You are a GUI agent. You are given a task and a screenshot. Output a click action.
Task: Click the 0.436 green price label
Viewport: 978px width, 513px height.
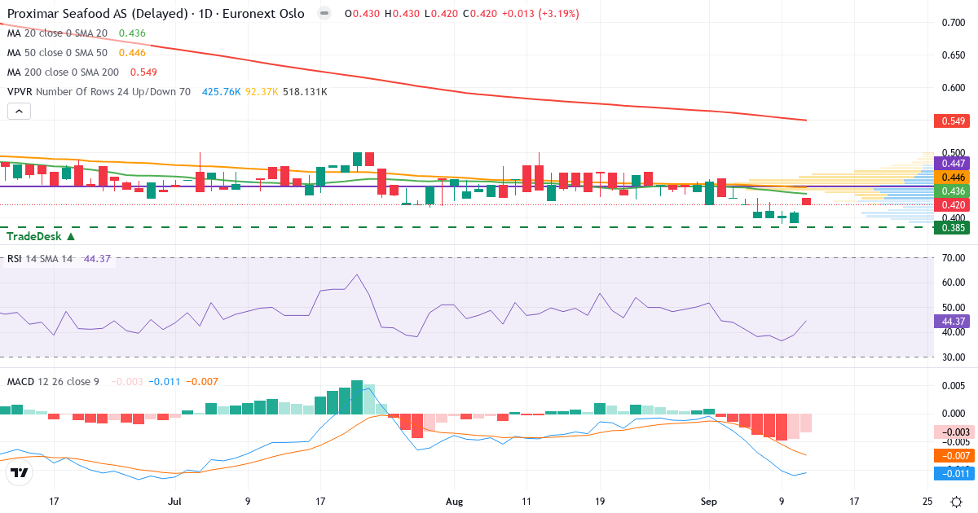point(953,191)
